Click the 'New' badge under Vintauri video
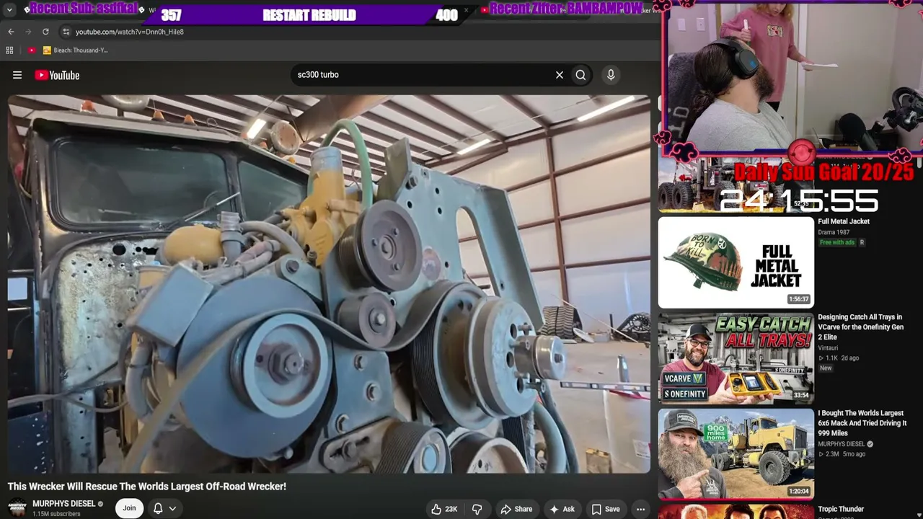The width and height of the screenshot is (923, 519). [x=826, y=368]
